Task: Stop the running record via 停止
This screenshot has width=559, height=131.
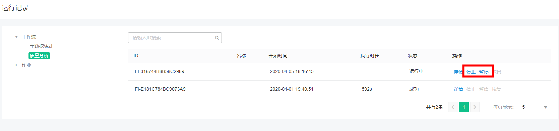Action: coord(471,72)
